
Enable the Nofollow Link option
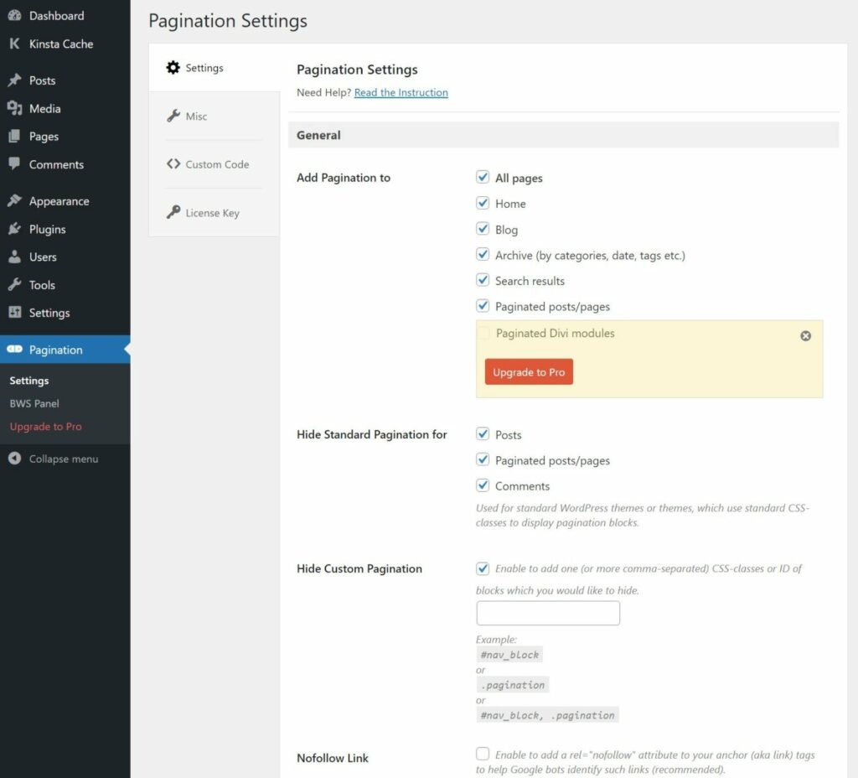click(x=483, y=753)
